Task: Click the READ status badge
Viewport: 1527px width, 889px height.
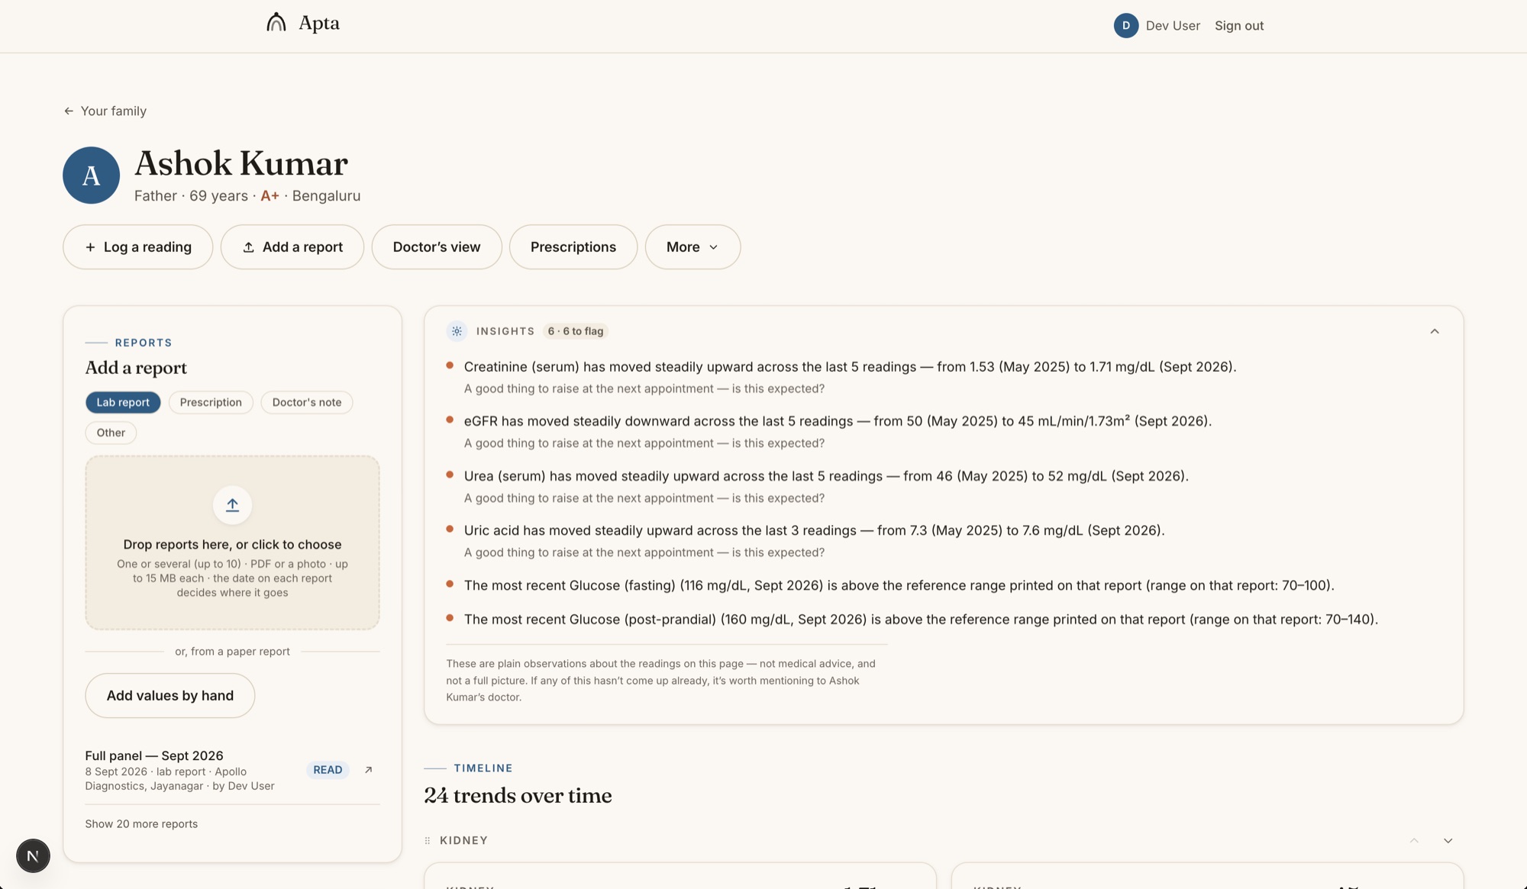Action: (x=328, y=769)
